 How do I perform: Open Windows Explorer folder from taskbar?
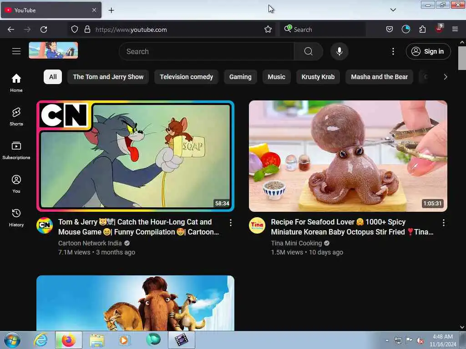(97, 340)
